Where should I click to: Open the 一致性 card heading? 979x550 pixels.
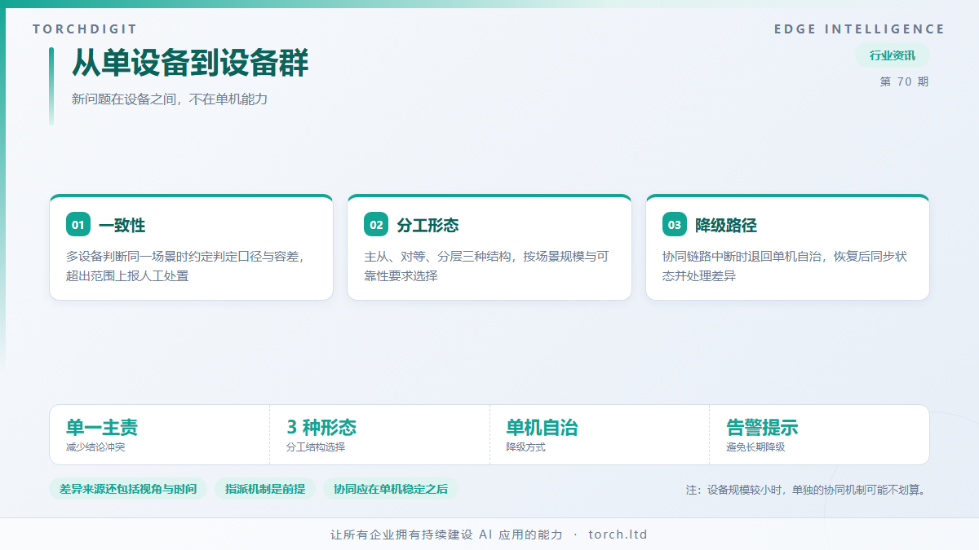pyautogui.click(x=122, y=225)
